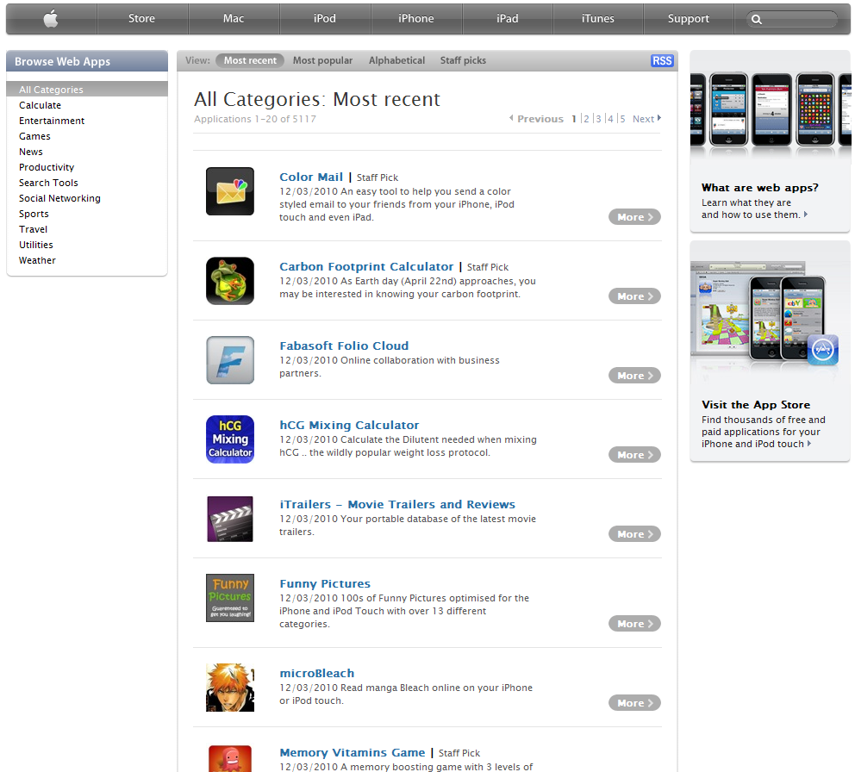The width and height of the screenshot is (855, 772).
Task: Click the Apple logo home icon
Action: [x=51, y=19]
